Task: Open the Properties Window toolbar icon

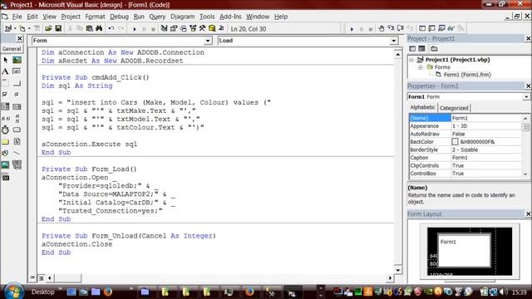Action: [x=174, y=28]
